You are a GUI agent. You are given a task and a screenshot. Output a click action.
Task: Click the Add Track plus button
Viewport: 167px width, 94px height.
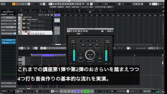pos(19,15)
